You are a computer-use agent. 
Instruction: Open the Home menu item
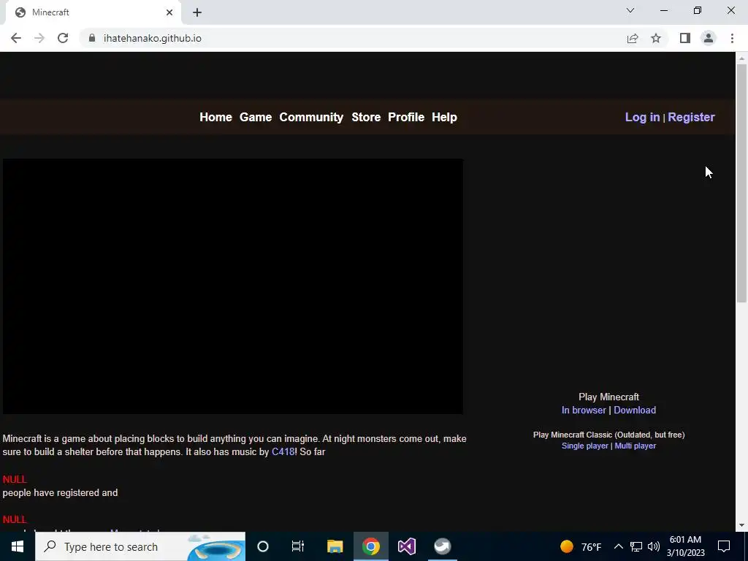tap(215, 118)
